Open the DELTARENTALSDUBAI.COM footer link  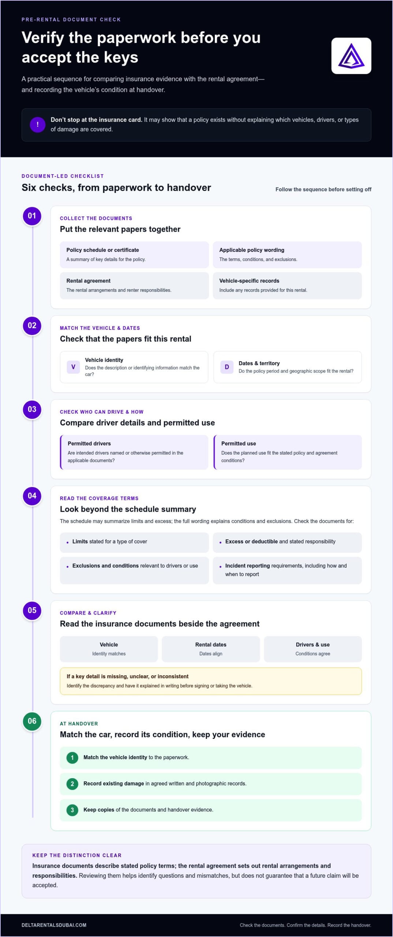tap(54, 925)
